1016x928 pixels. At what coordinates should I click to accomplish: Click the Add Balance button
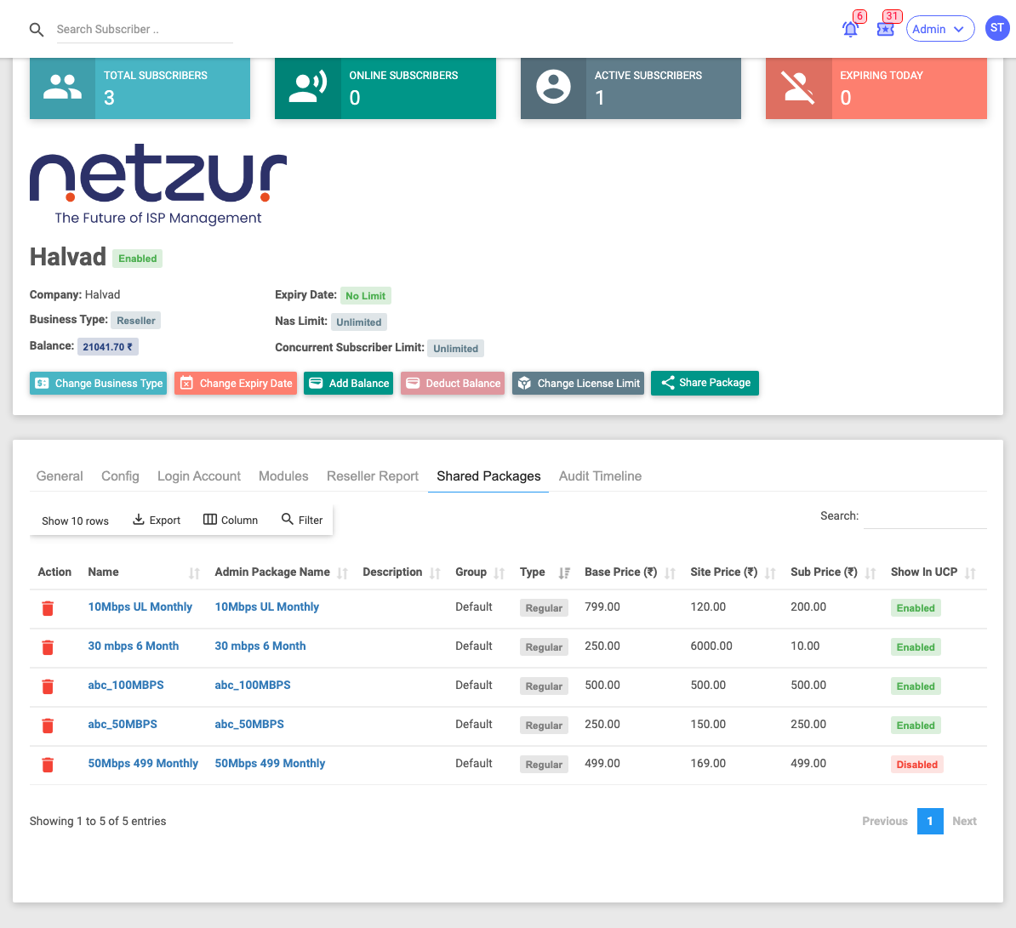click(x=349, y=384)
